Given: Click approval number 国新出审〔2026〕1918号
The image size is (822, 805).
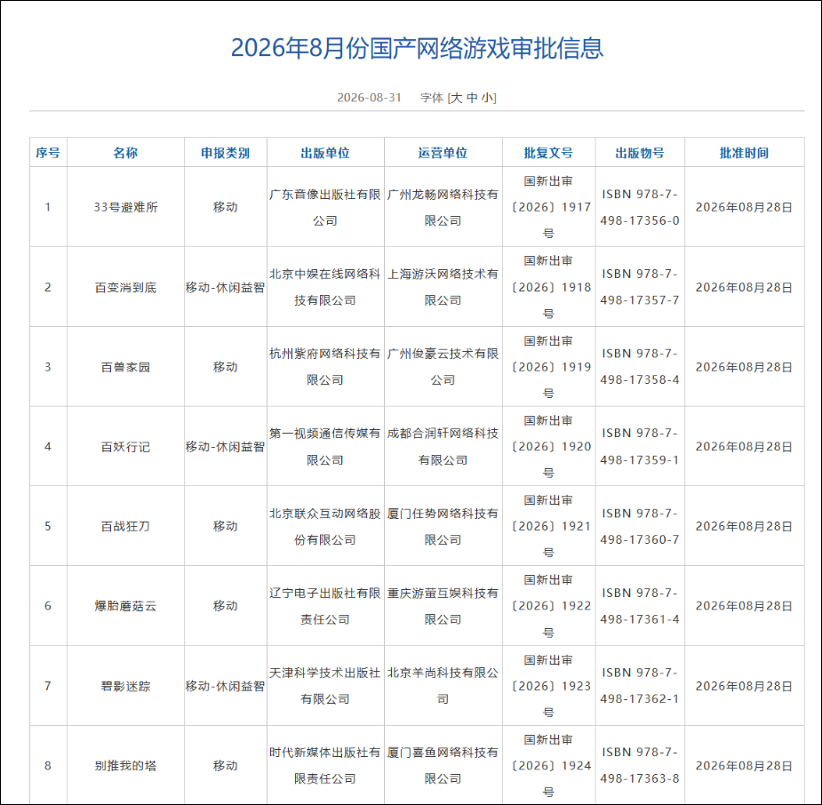Looking at the screenshot, I should (x=550, y=287).
